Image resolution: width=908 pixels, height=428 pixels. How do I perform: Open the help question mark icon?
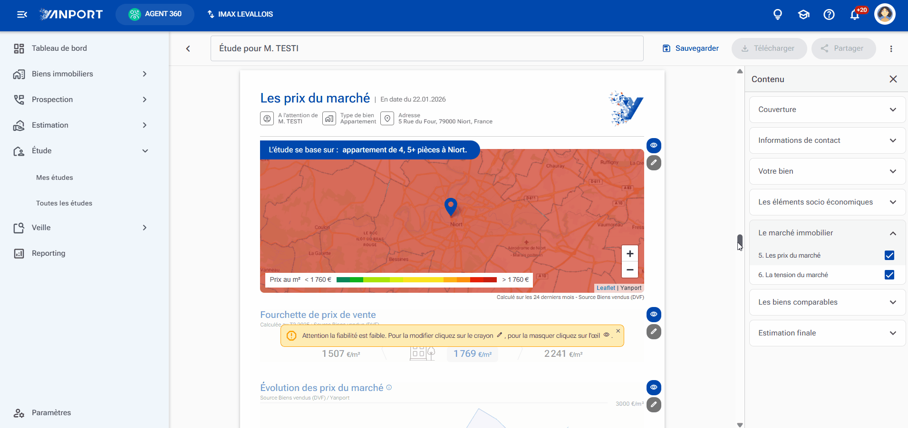[829, 14]
